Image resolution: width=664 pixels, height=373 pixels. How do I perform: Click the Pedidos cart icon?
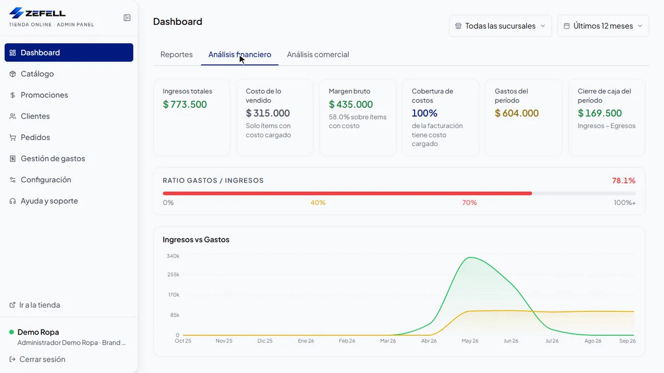(x=13, y=138)
